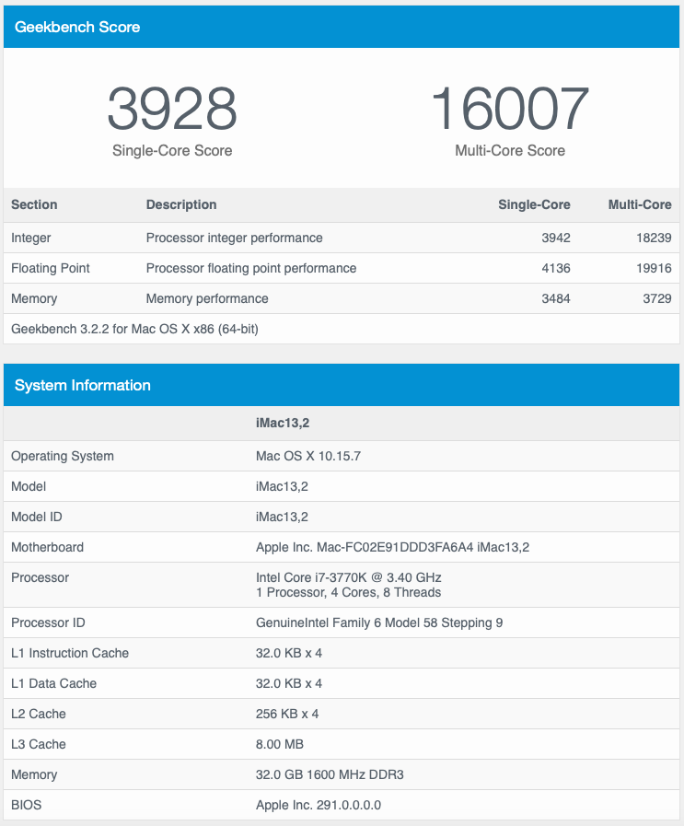The width and height of the screenshot is (684, 826).
Task: Select 'GenuineIntel Family 6 Model 58 Stepping 9'
Action: tap(379, 622)
